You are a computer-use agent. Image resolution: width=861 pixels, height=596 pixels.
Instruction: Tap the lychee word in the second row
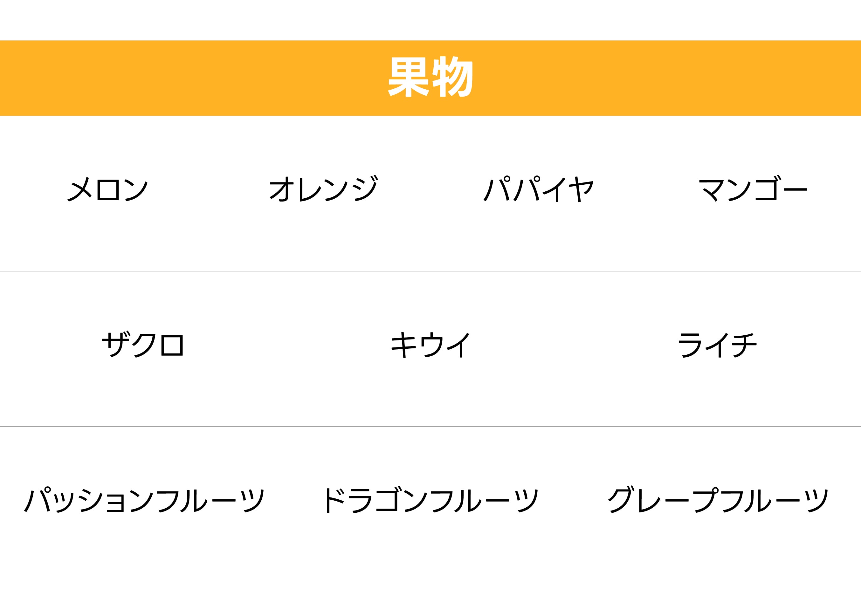tap(718, 345)
